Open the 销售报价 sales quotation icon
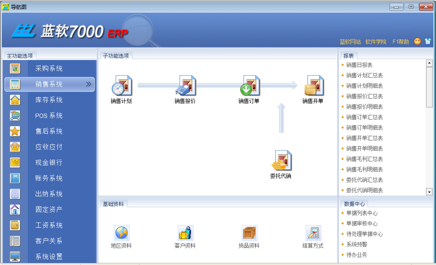 (186, 86)
